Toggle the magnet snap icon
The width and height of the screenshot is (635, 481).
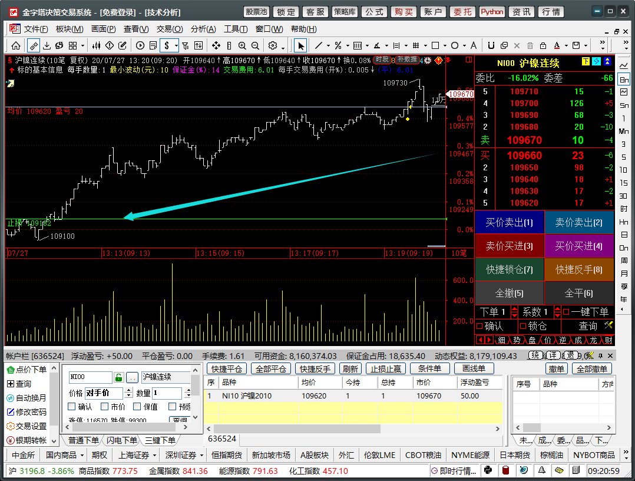click(x=491, y=45)
